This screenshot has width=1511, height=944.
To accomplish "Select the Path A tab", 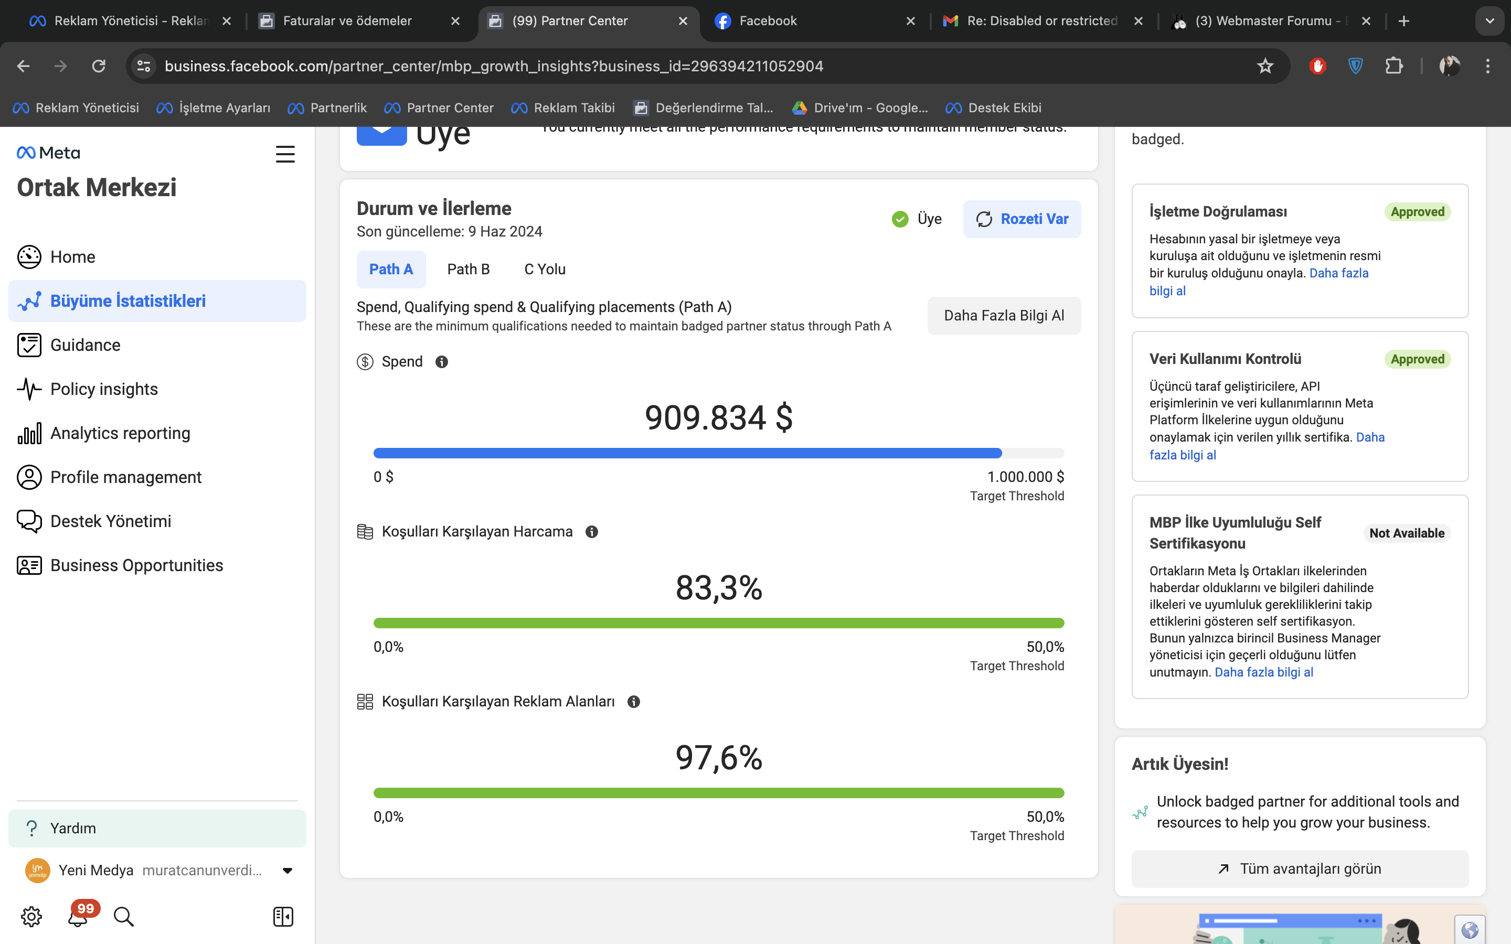I will pos(391,269).
